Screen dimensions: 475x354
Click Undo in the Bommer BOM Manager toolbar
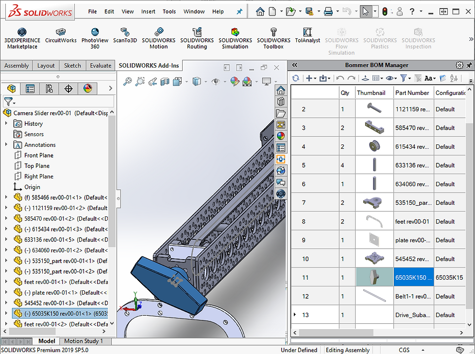340,77
